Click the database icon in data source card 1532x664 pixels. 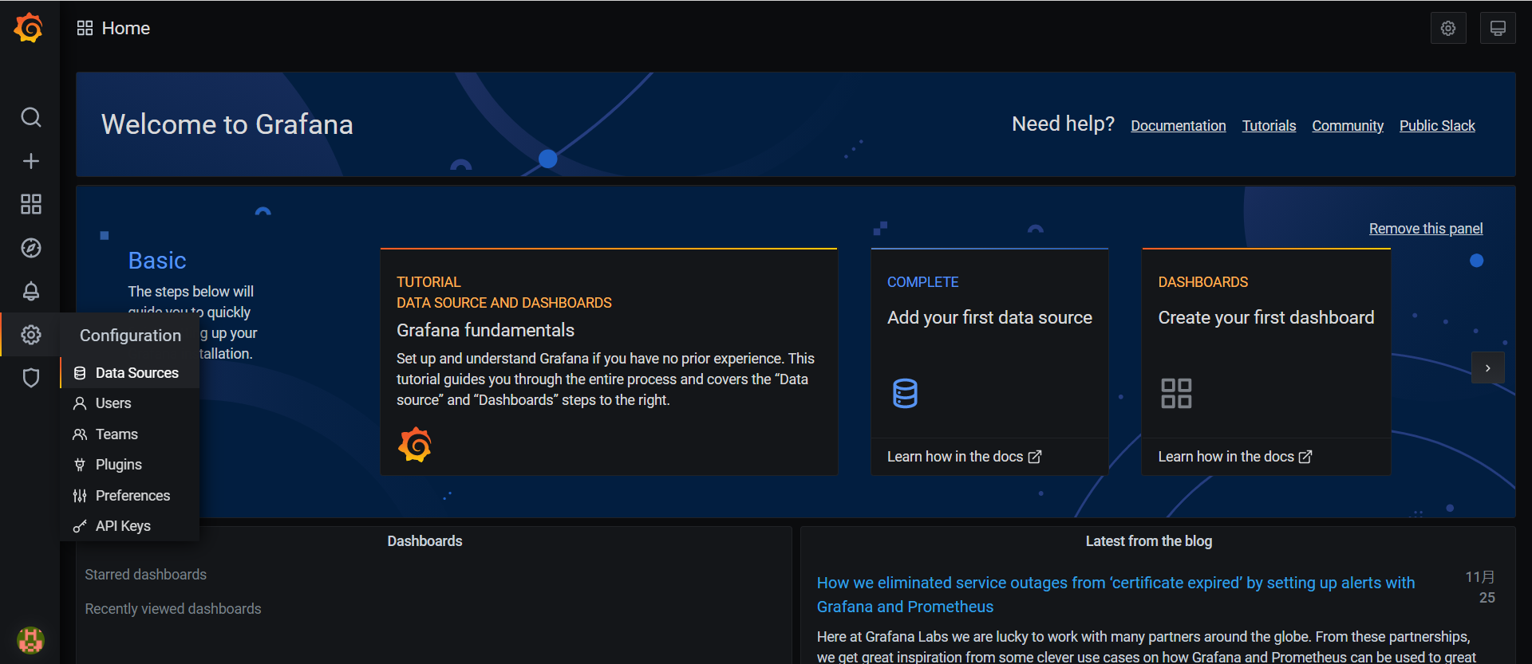click(x=905, y=393)
